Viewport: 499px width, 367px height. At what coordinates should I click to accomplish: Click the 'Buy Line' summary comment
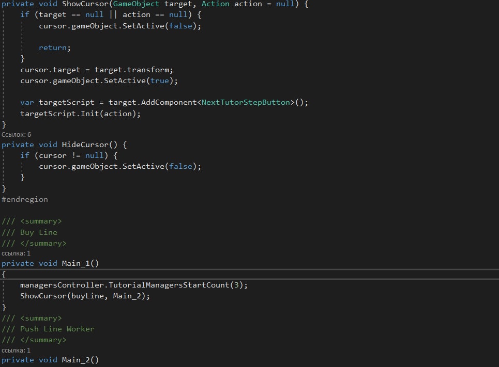click(38, 233)
